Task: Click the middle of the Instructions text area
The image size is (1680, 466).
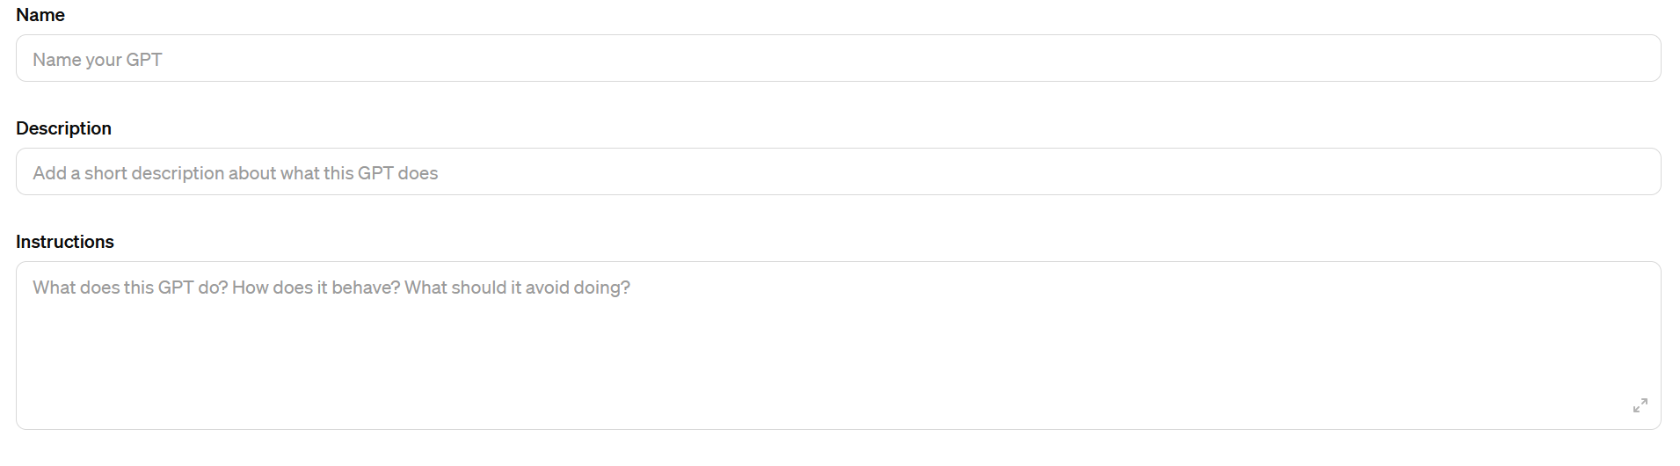Action: click(837, 346)
